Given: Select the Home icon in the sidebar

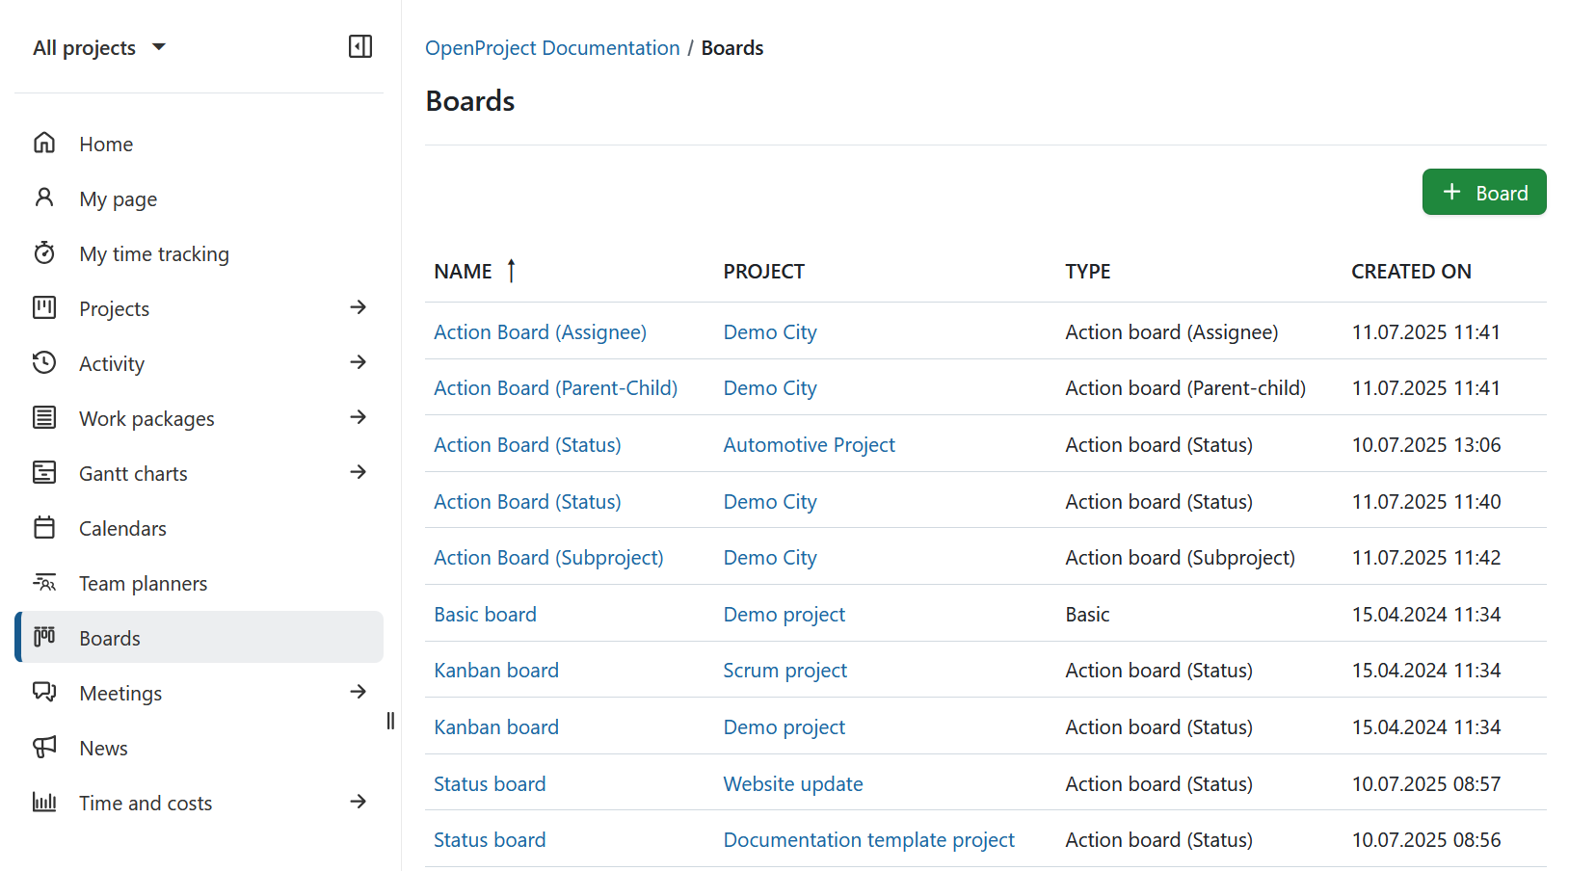Looking at the screenshot, I should point(44,143).
